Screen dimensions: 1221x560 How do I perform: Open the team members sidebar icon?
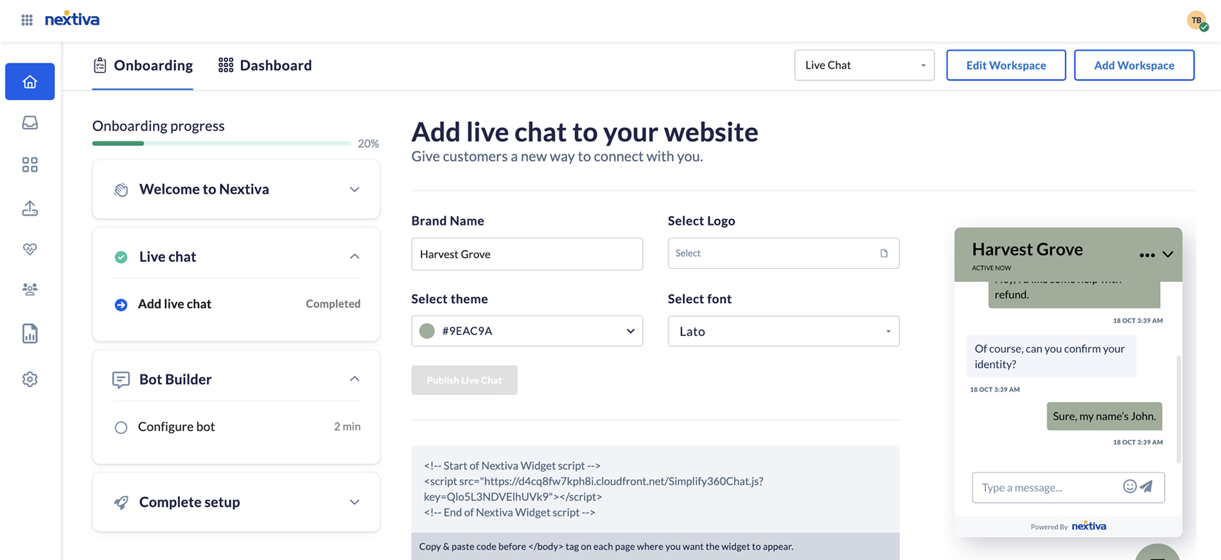click(30, 289)
